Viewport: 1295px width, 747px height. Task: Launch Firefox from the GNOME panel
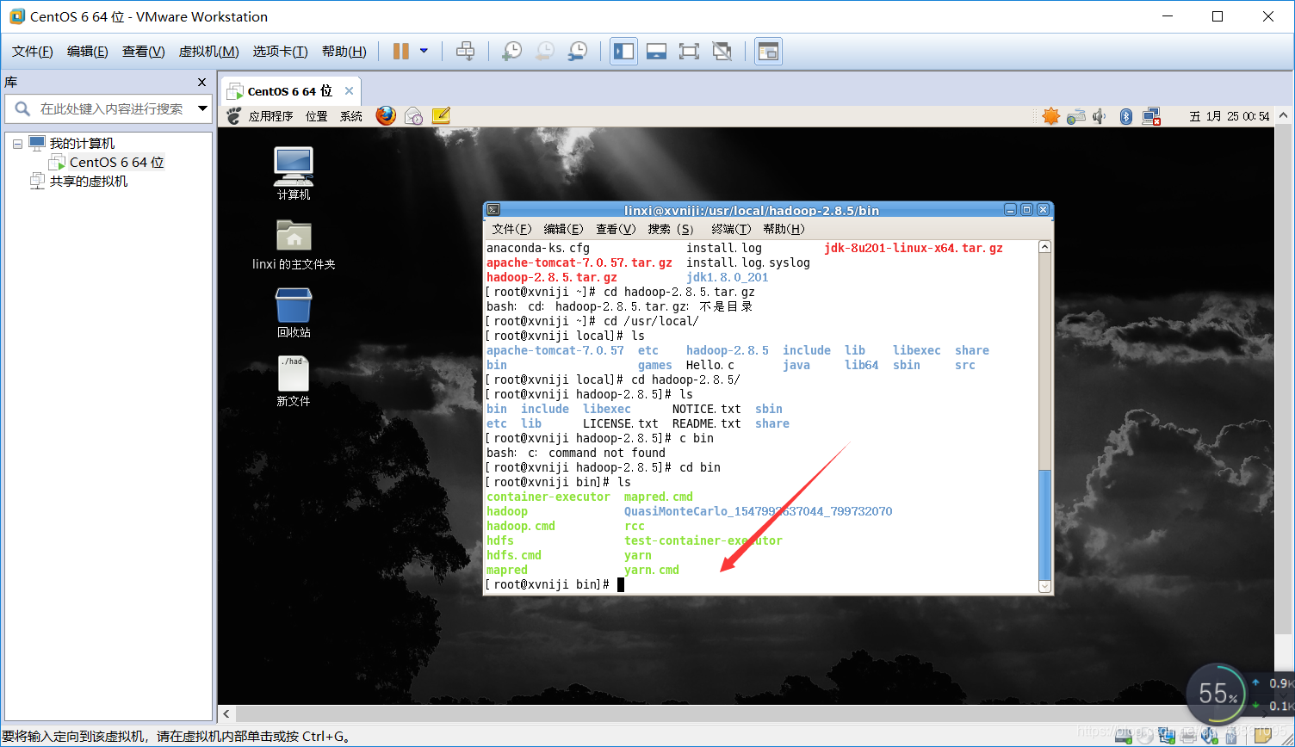[x=386, y=115]
